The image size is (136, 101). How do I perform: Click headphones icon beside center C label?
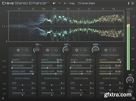click(x=4, y=26)
